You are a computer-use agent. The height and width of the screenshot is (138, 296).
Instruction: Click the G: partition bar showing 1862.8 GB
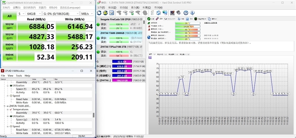pyautogui.click(x=122, y=80)
